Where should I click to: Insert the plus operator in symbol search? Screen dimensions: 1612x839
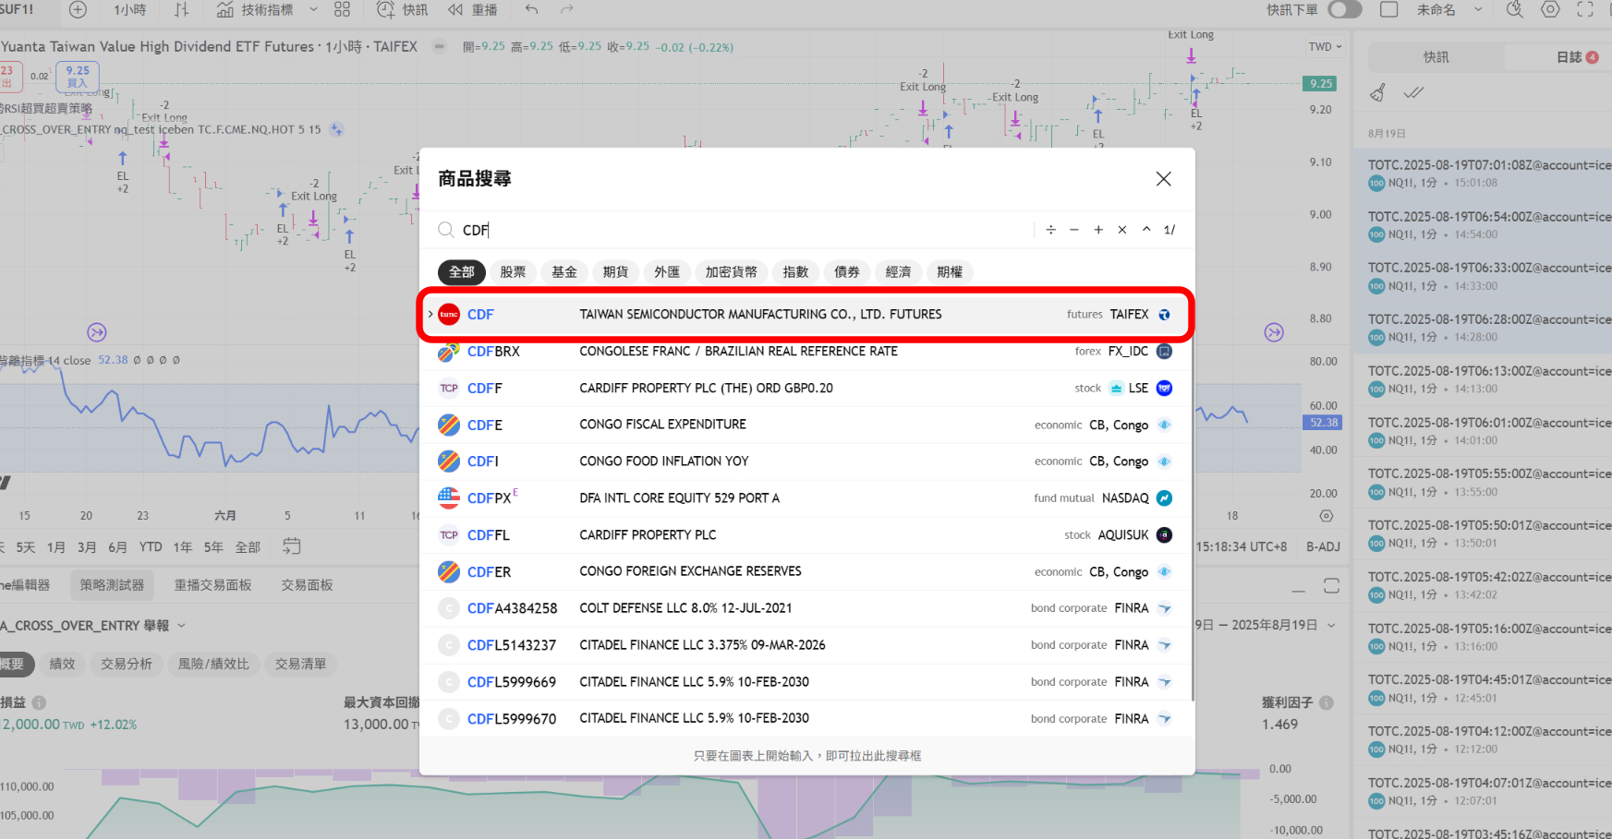(1098, 230)
